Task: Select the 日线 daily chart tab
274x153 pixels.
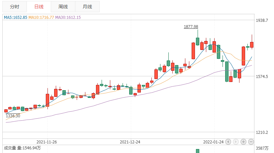Action: pos(39,7)
